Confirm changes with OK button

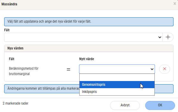click(x=160, y=105)
